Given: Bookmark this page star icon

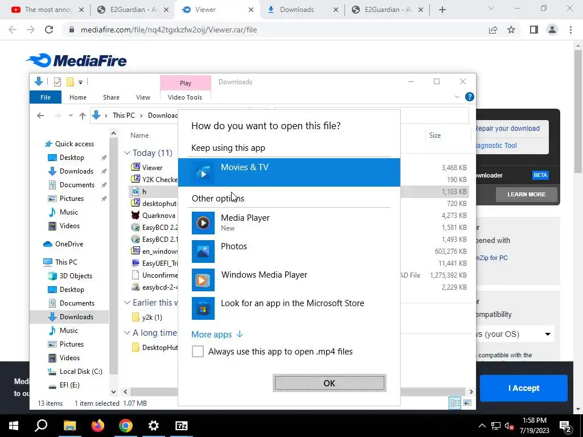Looking at the screenshot, I should click(x=511, y=30).
